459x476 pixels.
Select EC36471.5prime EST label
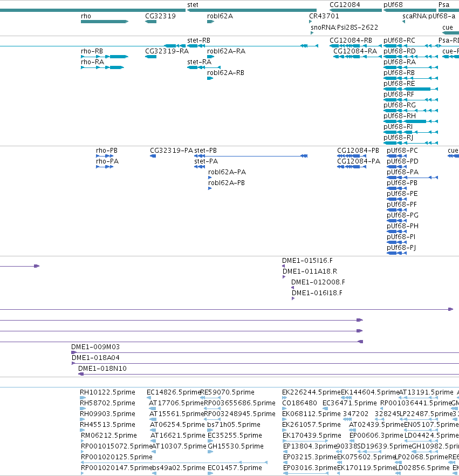pyautogui.click(x=350, y=403)
